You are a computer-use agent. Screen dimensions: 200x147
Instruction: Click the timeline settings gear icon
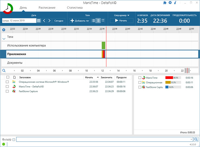coord(4,30)
